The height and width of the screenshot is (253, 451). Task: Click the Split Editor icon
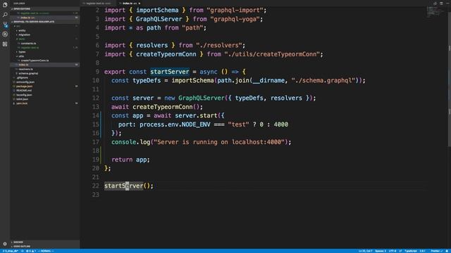[441, 4]
